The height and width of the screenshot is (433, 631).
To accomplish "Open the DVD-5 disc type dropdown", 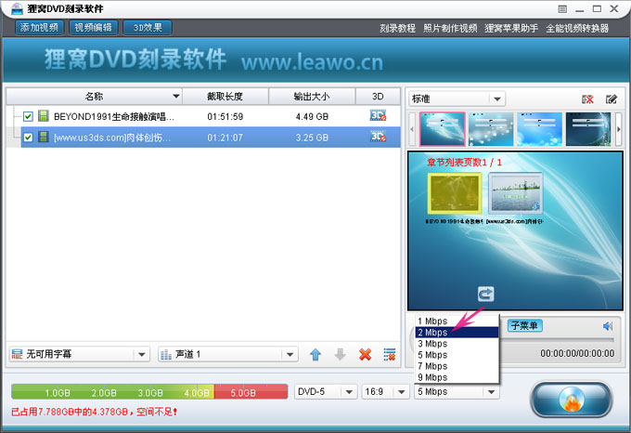I will tap(326, 391).
